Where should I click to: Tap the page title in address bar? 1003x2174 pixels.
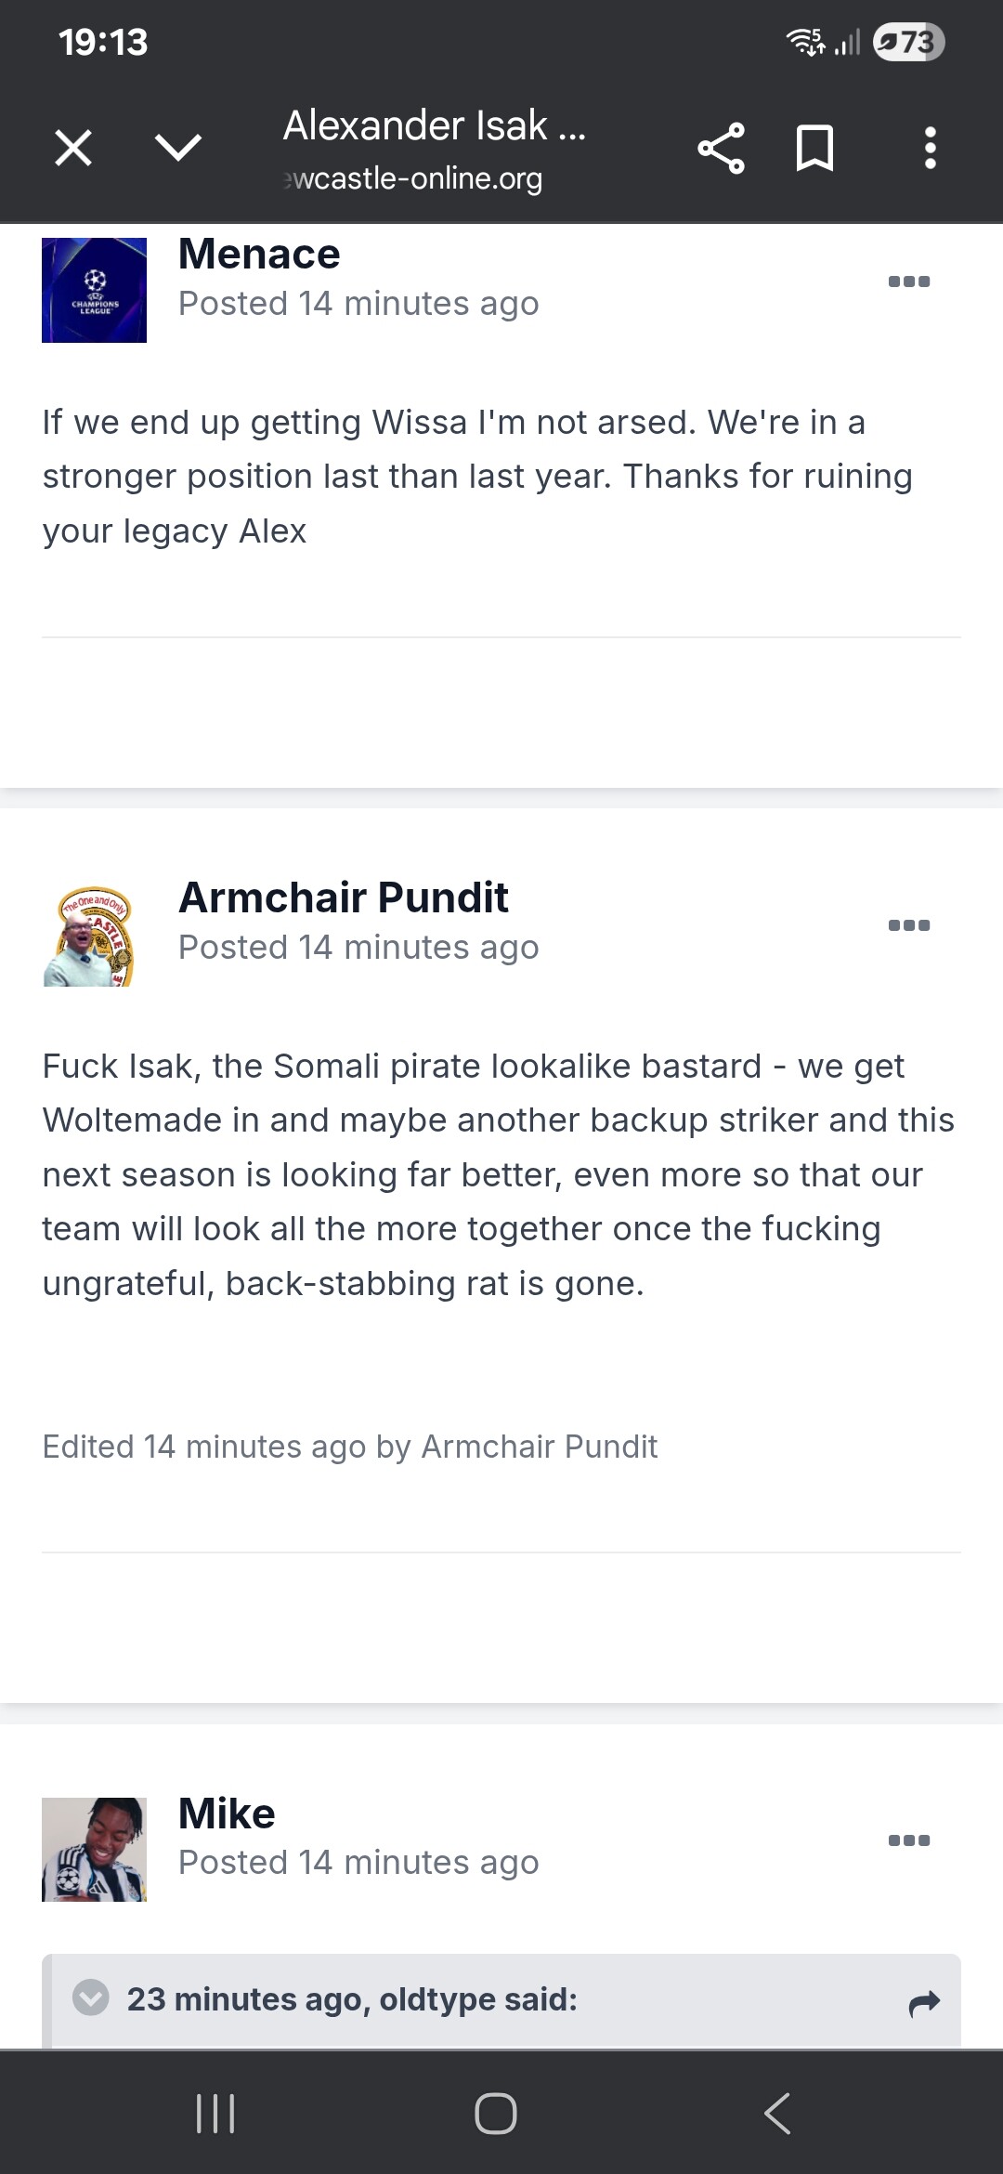click(x=434, y=127)
